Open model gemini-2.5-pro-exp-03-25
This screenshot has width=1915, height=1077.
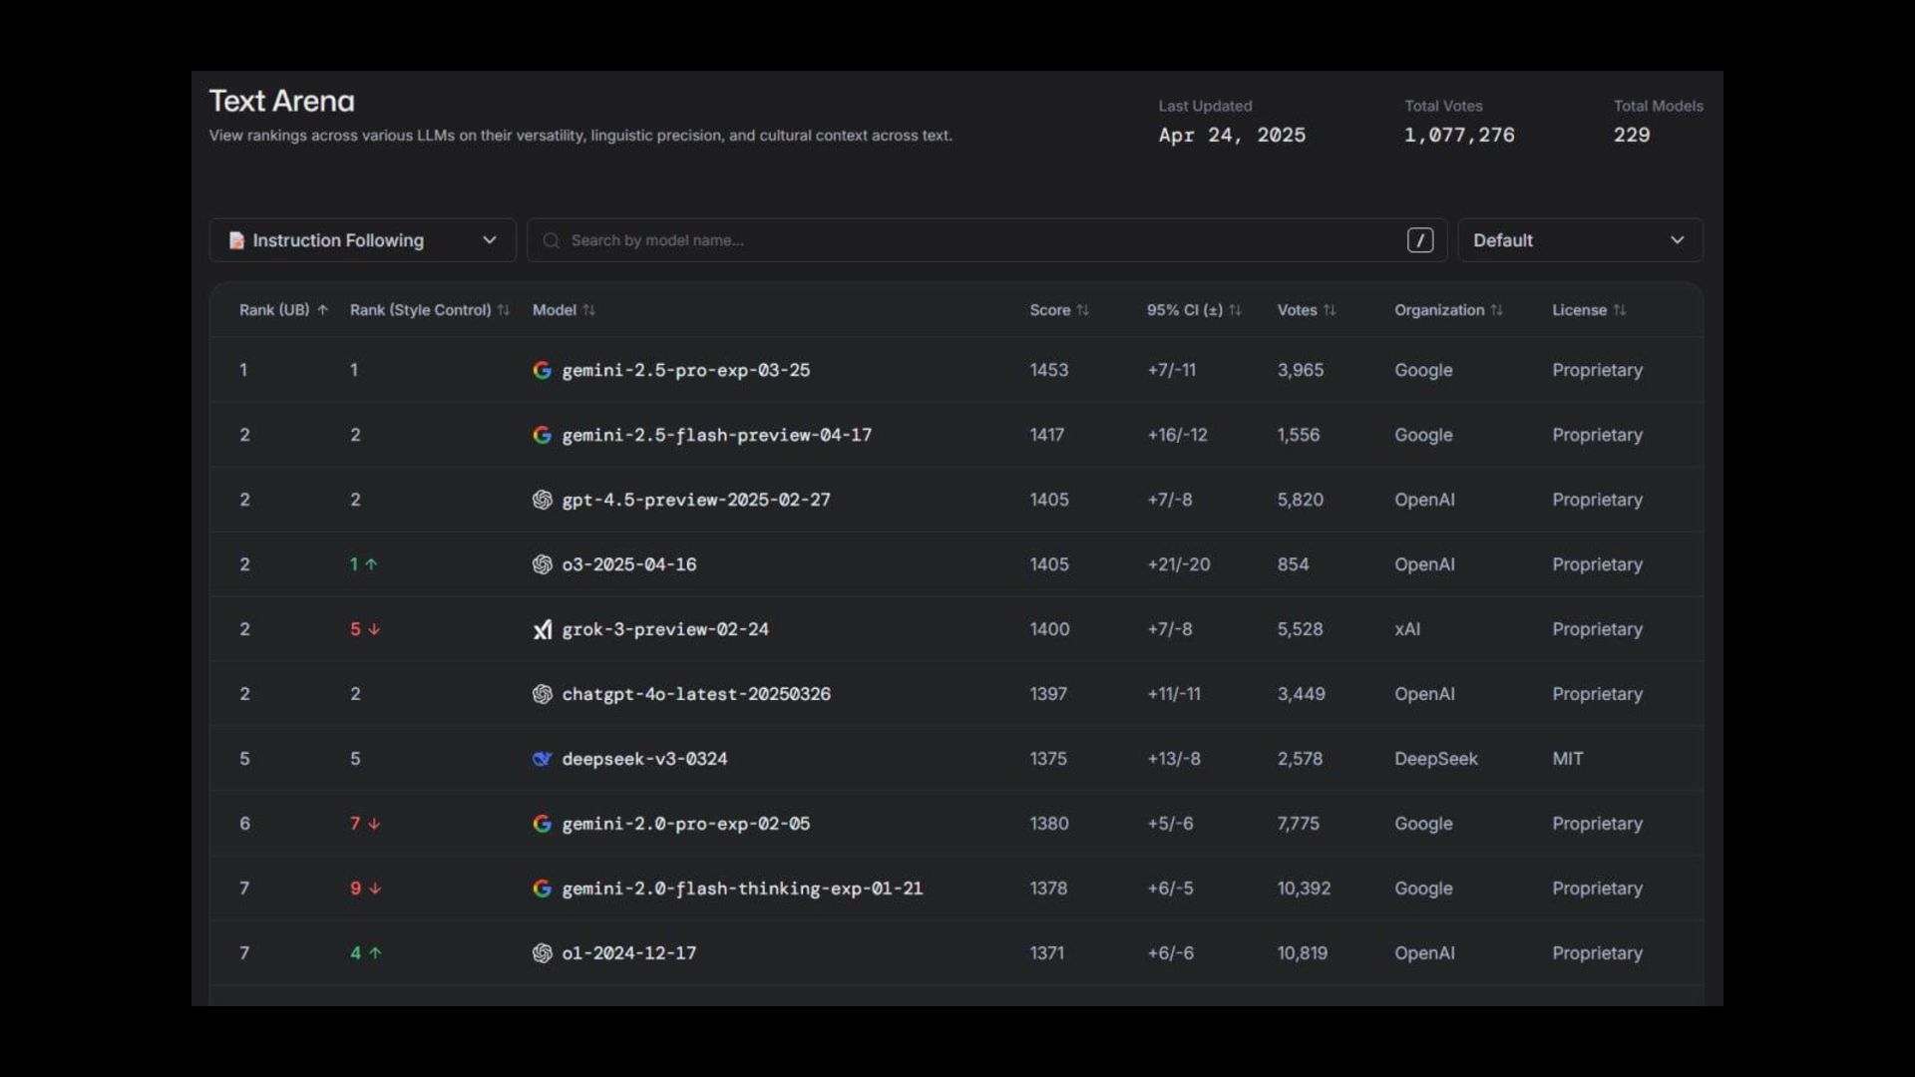[x=685, y=370]
